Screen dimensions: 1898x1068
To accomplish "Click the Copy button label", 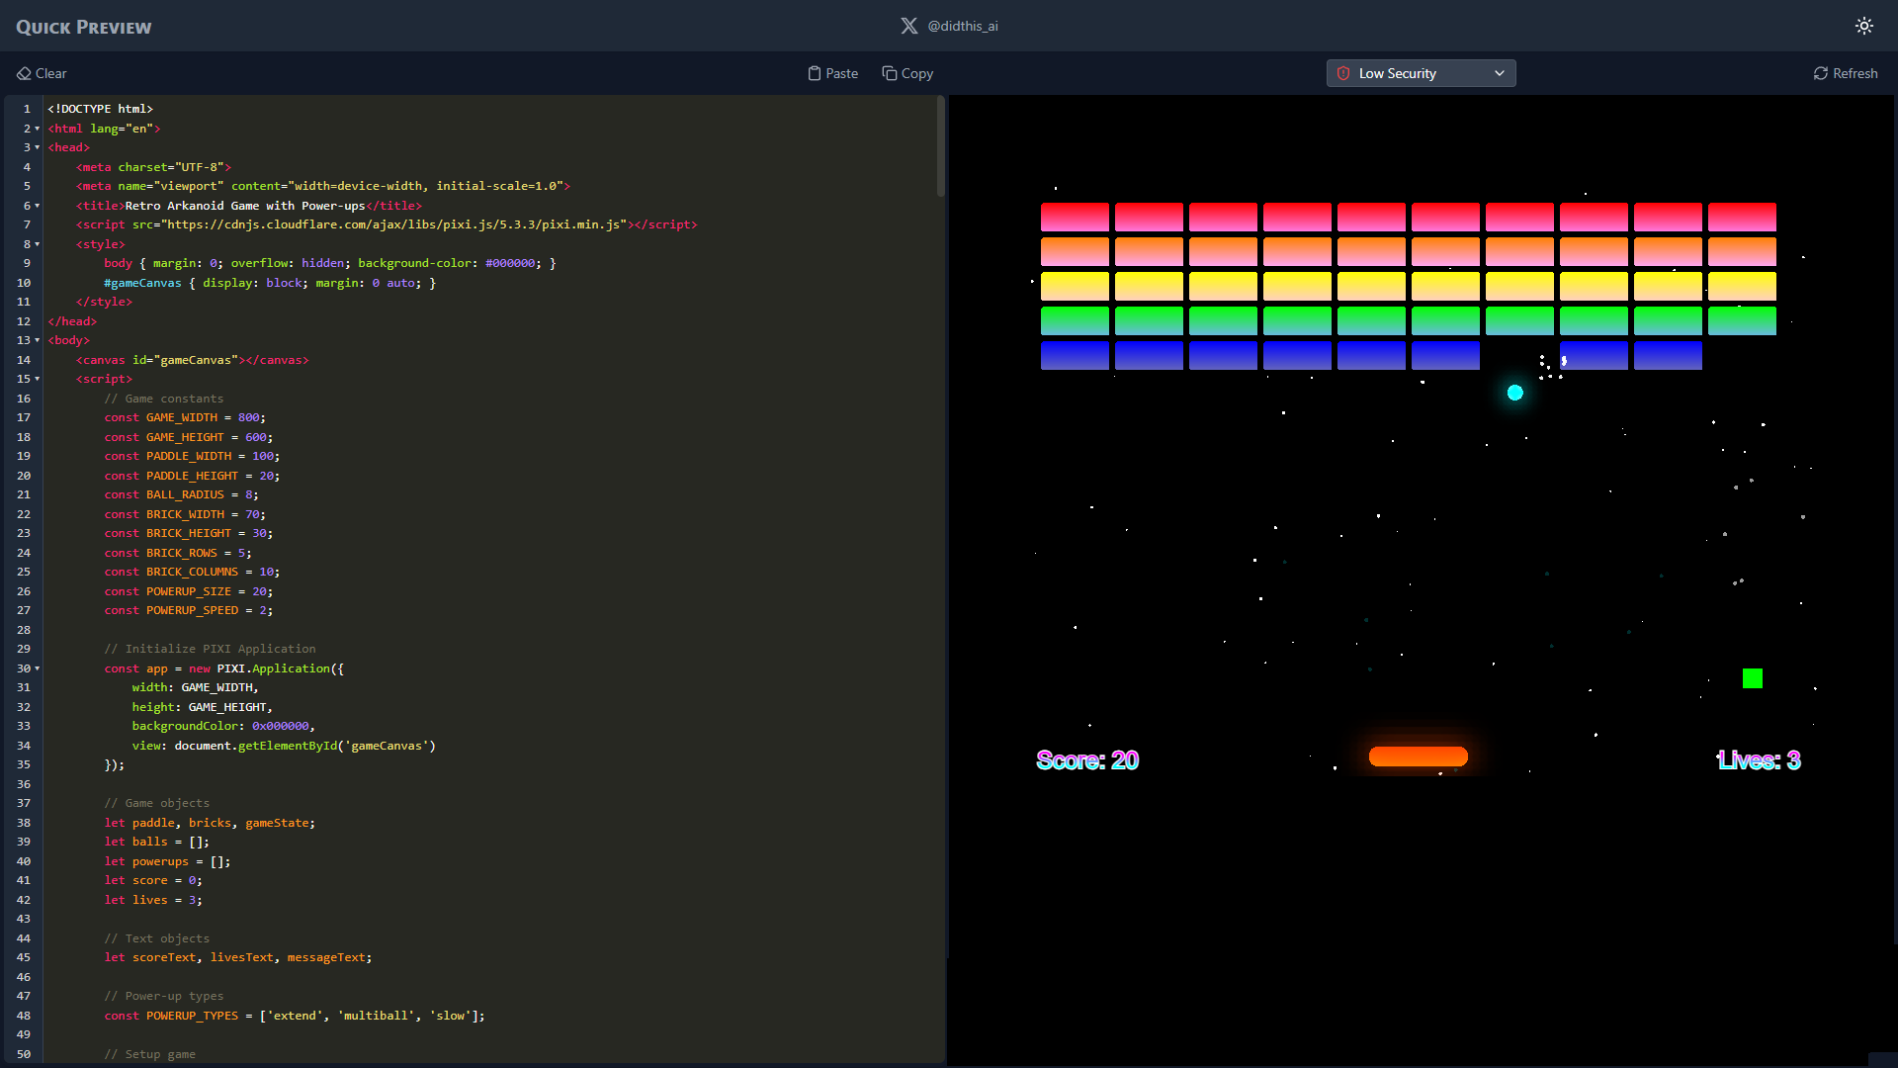I will [917, 73].
